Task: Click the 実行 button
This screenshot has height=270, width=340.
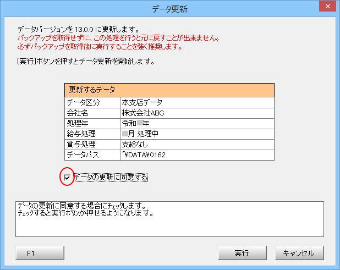Action: tap(242, 253)
